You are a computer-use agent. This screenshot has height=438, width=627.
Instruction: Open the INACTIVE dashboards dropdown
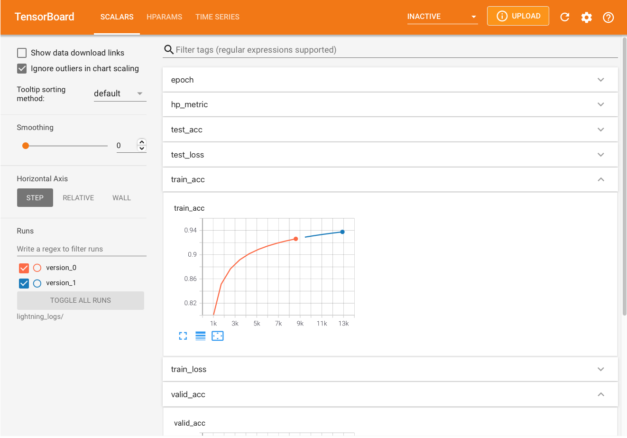click(442, 17)
